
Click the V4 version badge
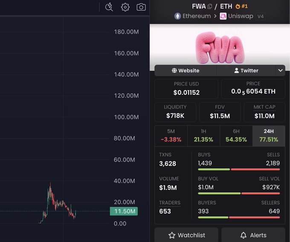pos(261,16)
